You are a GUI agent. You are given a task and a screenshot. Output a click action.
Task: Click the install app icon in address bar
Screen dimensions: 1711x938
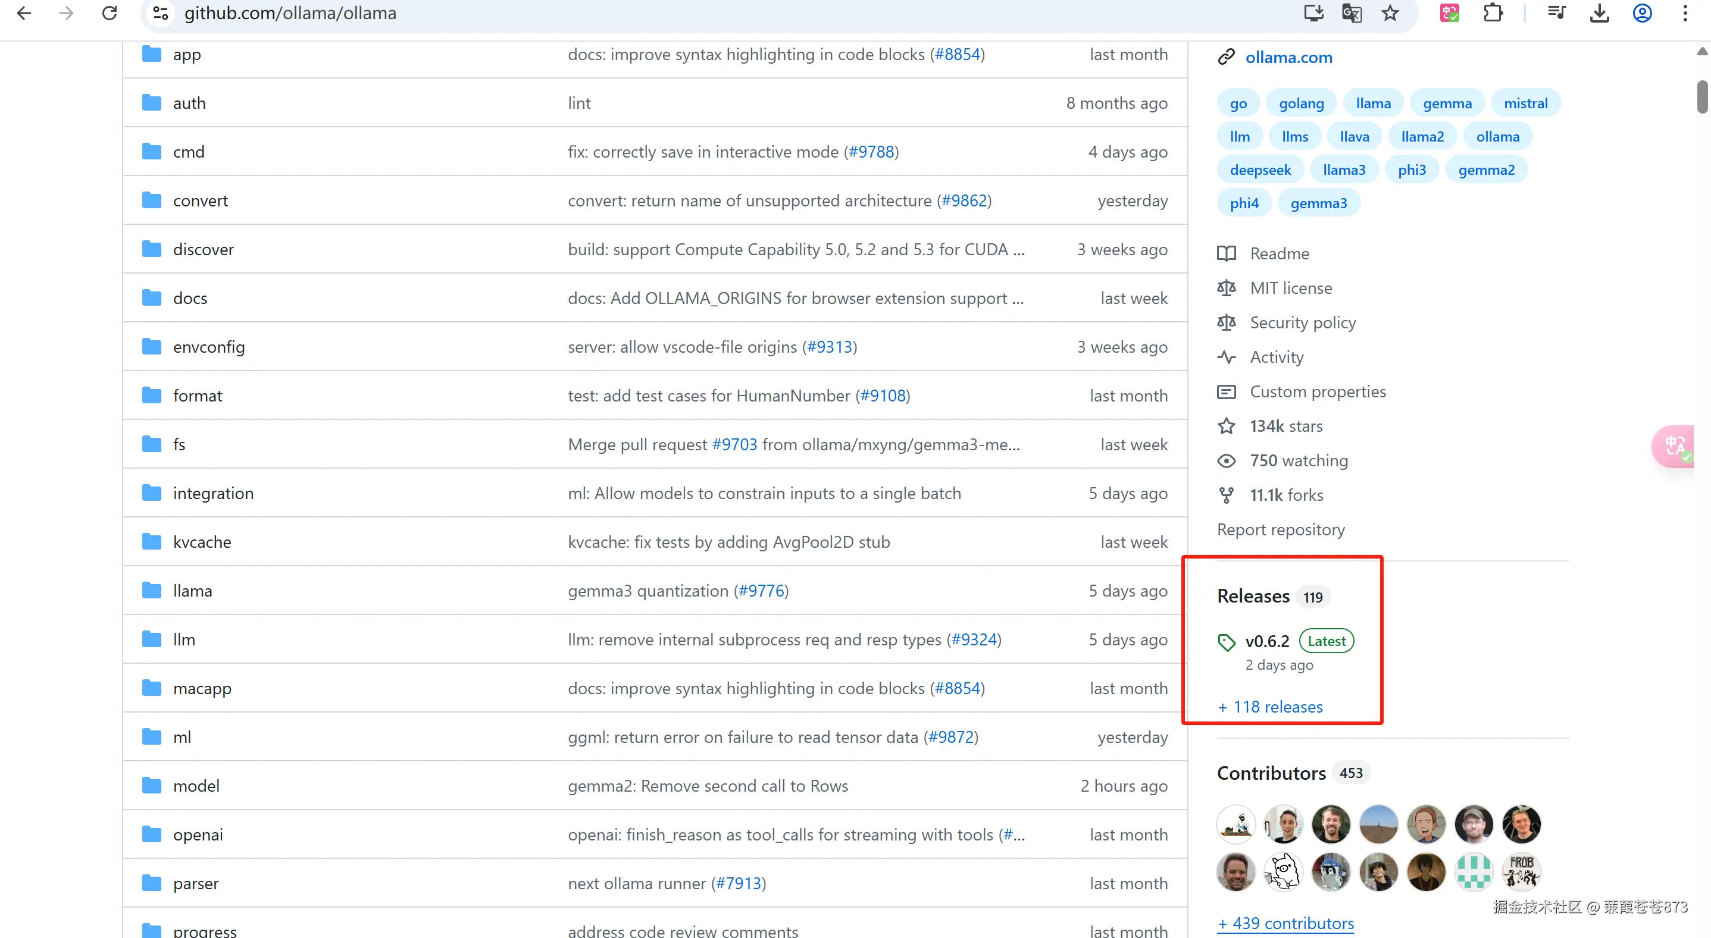[x=1313, y=13]
